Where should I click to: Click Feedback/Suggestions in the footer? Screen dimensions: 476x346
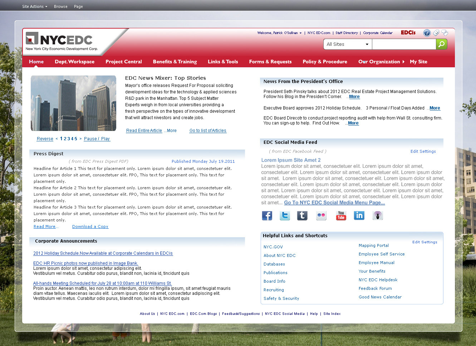click(x=241, y=314)
